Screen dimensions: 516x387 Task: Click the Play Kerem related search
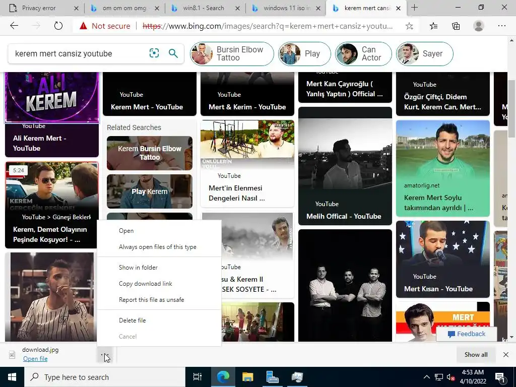tap(149, 191)
